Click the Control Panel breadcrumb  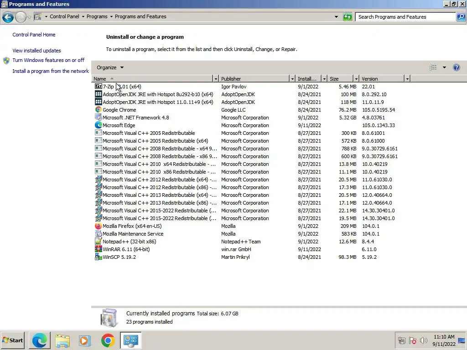64,16
